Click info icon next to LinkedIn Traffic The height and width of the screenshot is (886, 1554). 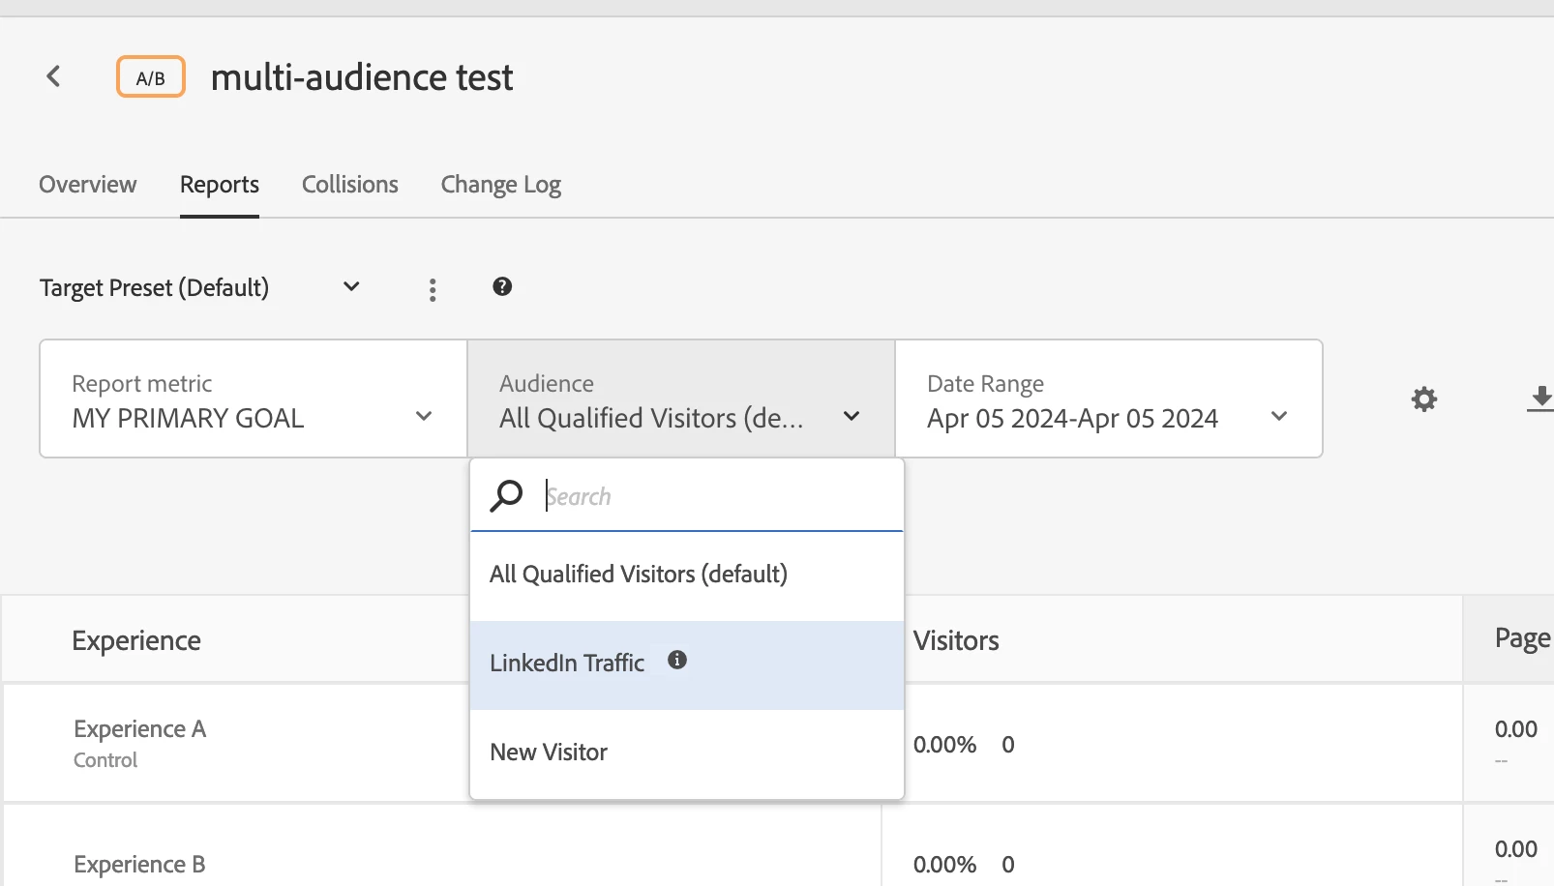point(677,660)
